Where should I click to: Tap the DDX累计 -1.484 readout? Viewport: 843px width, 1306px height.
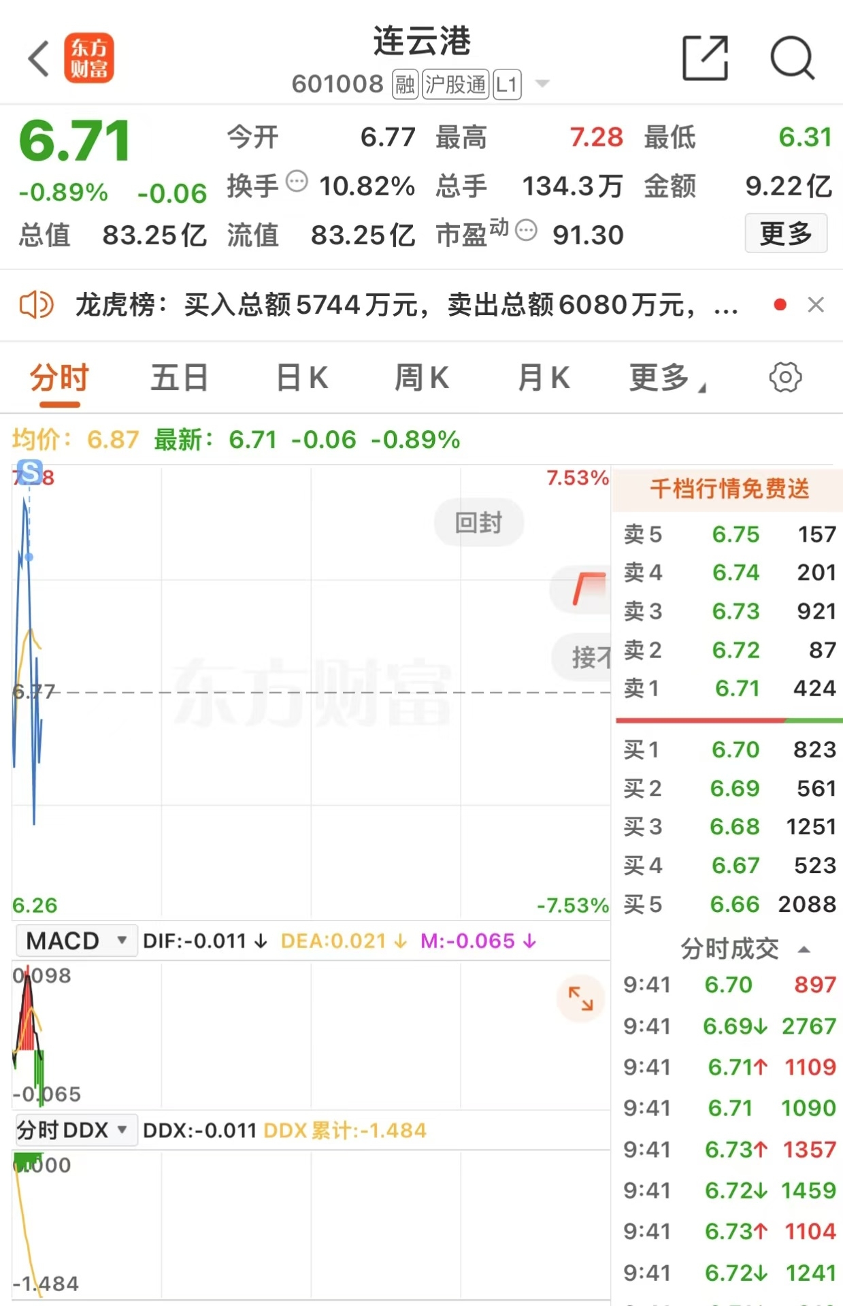pos(344,1130)
